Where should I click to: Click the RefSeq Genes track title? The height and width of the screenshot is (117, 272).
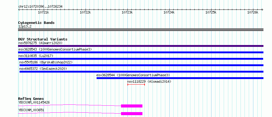click(31, 99)
